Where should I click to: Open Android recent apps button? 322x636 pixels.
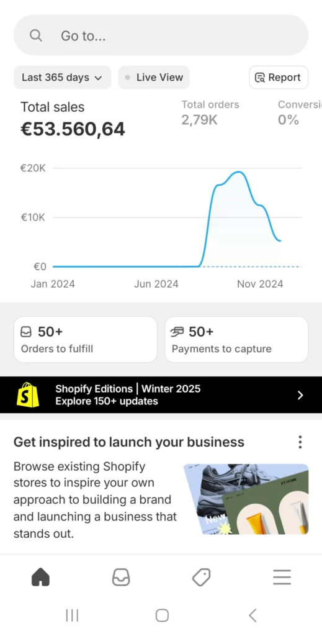click(x=72, y=616)
